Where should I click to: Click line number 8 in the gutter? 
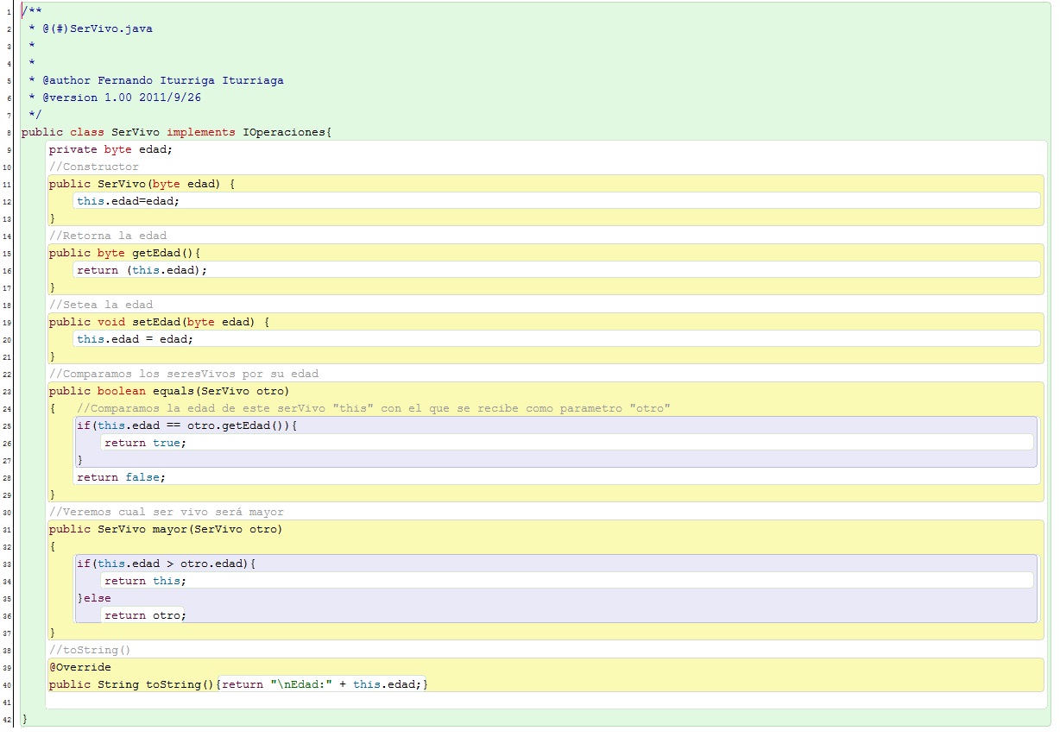point(8,133)
